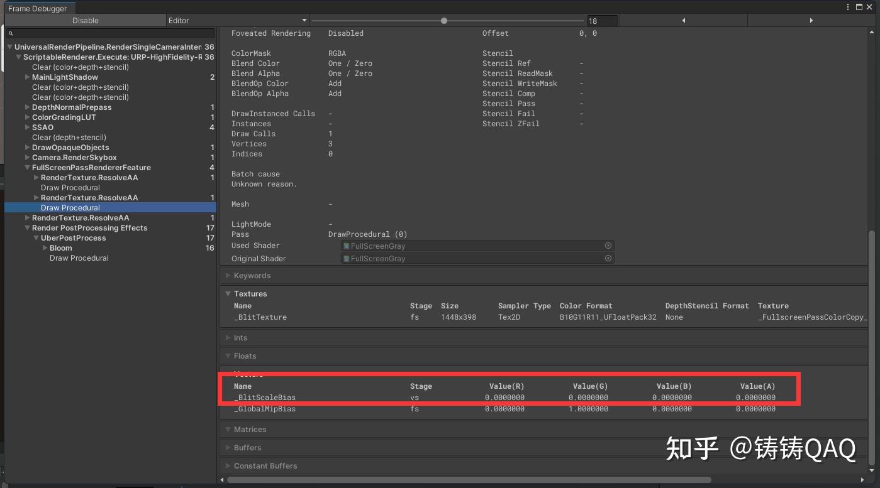This screenshot has height=488, width=880.
Task: Collapse the FullScreenPassRendererFeature node
Action: (27, 168)
